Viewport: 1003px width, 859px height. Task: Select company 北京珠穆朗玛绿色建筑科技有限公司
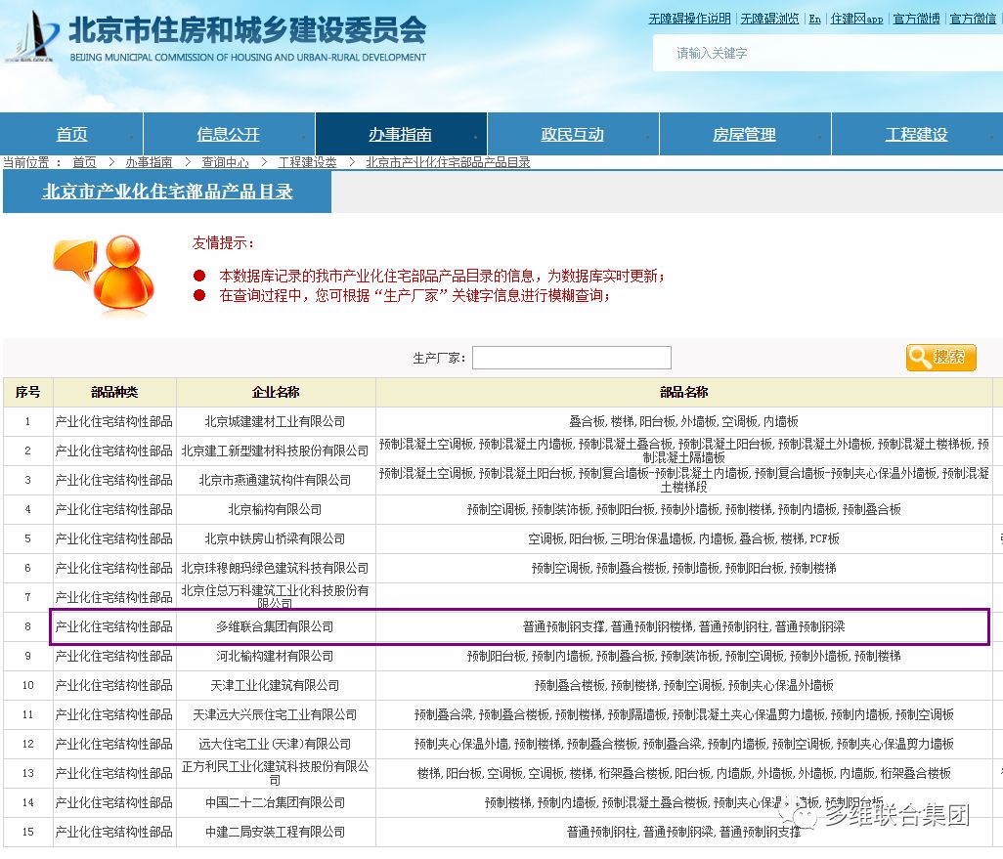pos(275,568)
